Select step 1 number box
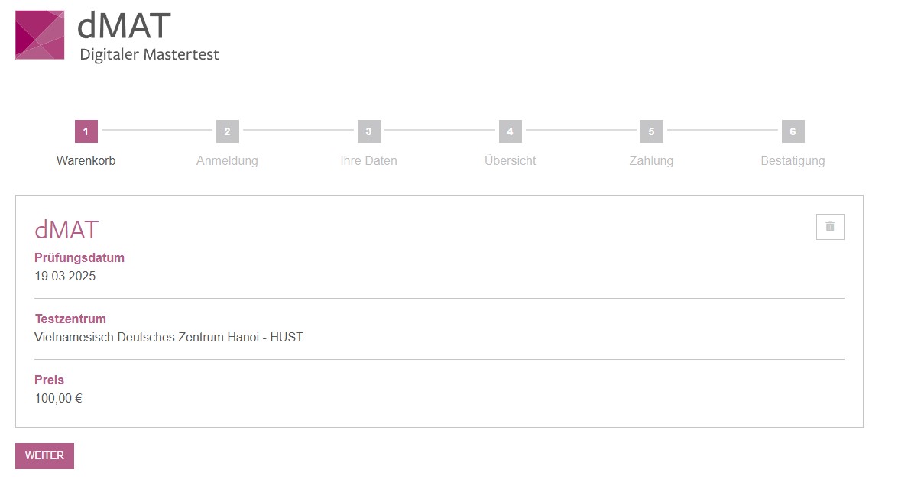This screenshot has width=911, height=479. [x=86, y=131]
